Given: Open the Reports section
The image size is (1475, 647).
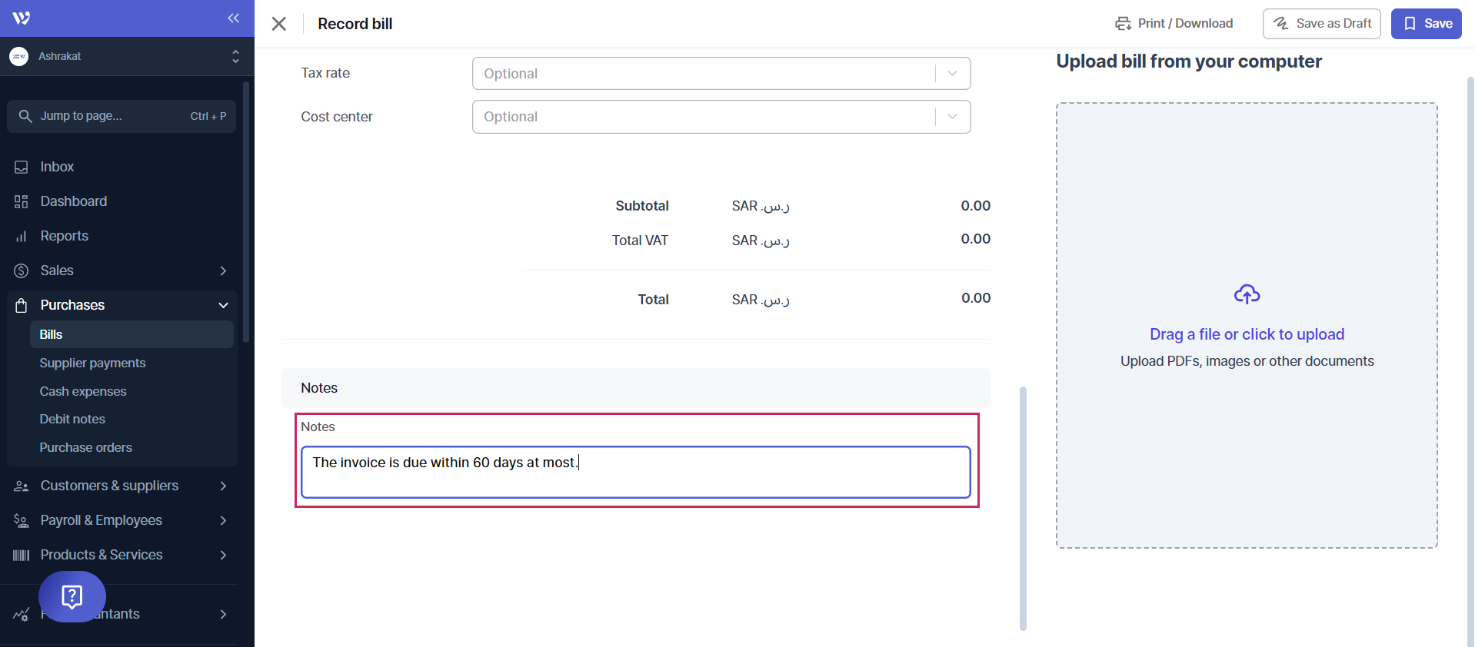Looking at the screenshot, I should (x=64, y=236).
